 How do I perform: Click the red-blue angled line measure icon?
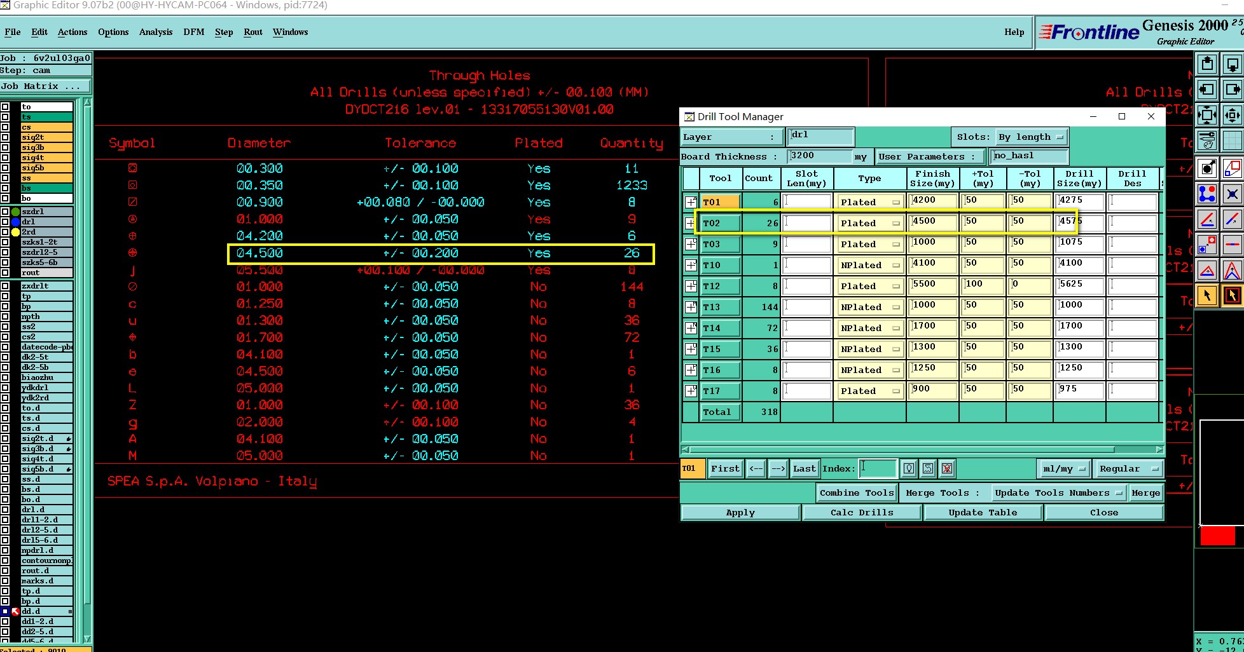(1207, 219)
